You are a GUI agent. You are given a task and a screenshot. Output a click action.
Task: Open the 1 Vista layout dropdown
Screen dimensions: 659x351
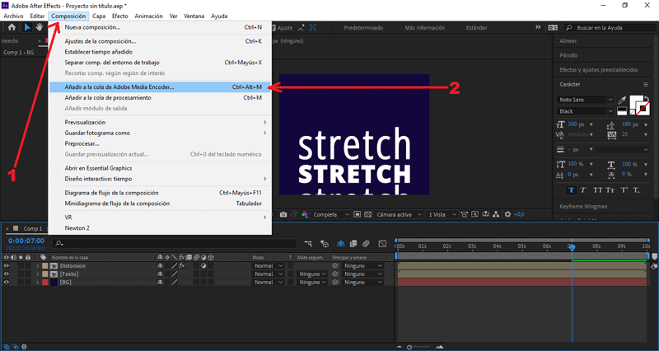pos(442,214)
